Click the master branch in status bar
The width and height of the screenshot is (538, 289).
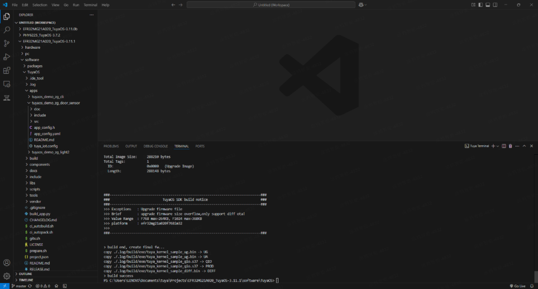pos(19,286)
